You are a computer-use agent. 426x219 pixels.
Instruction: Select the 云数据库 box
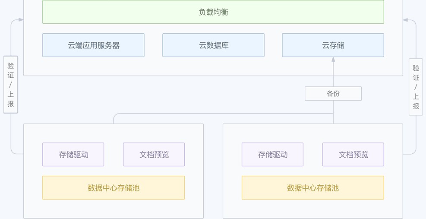click(x=213, y=45)
